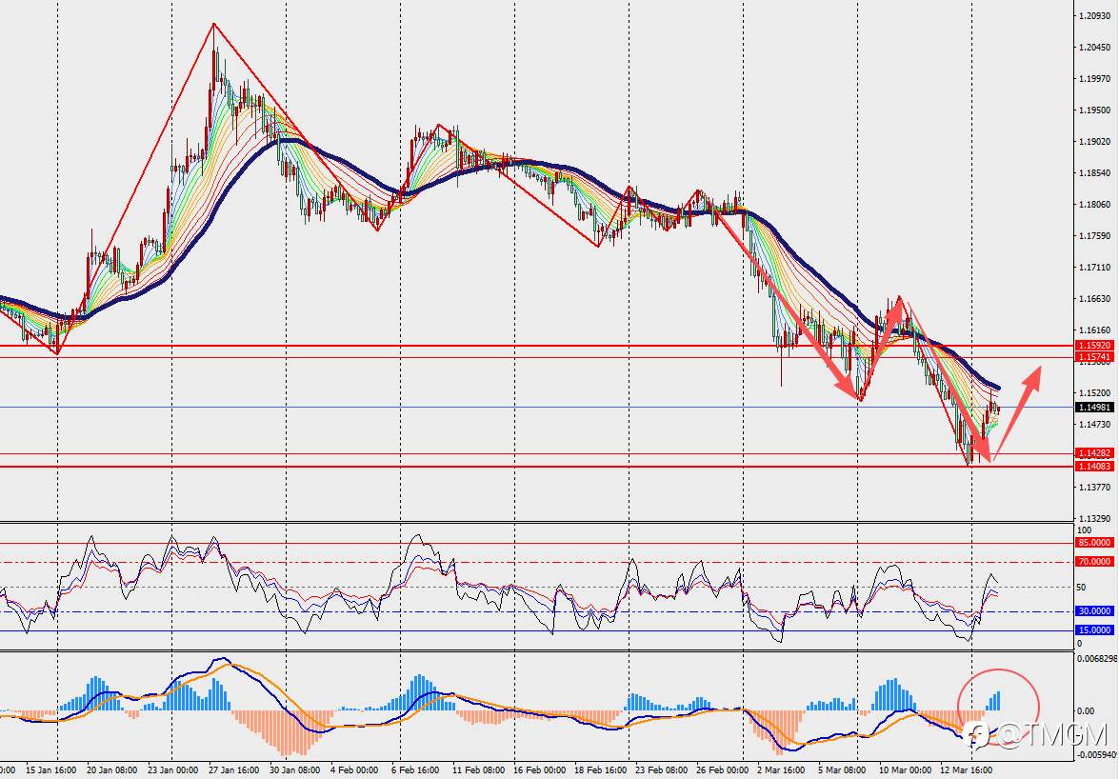Click the 12 Mar 16:00 date label
Screen dimensions: 1119x779
pyautogui.click(x=966, y=770)
